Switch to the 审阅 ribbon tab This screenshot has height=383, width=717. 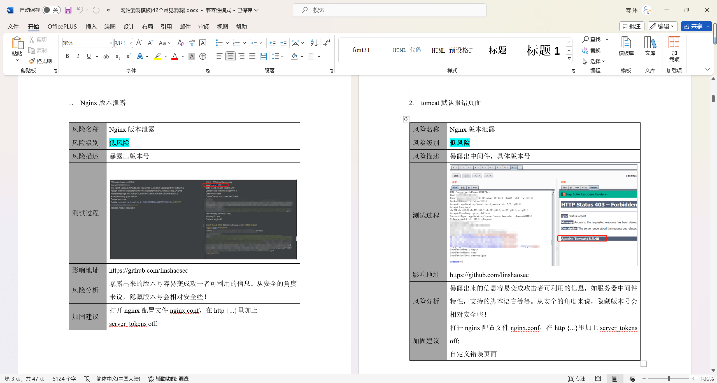[x=204, y=26]
